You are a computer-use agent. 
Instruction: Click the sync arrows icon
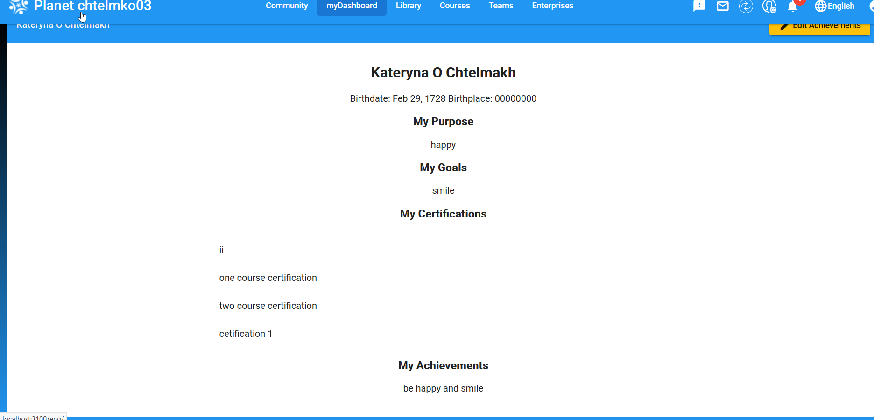pos(746,7)
